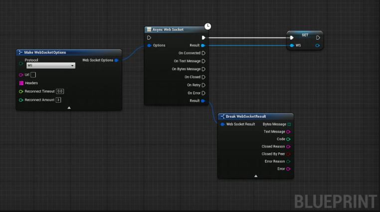Viewport: 380px width, 212px height.
Task: Click the top Result output pin on Async Web Socket
Action: tap(203, 45)
